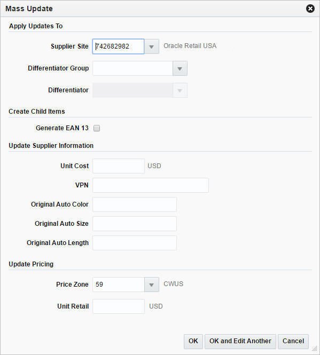Confirm with the OK button
This screenshot has height=355, width=320.
[x=193, y=342]
